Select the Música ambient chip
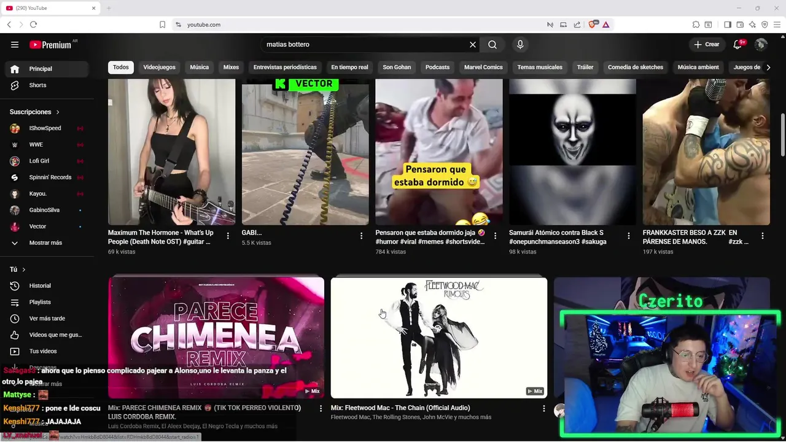The height and width of the screenshot is (442, 786). point(698,67)
